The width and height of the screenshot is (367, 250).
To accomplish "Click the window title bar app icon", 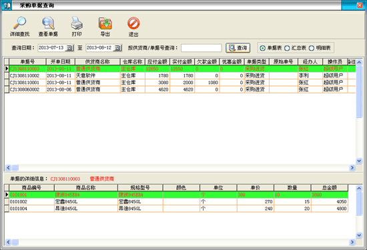I will (7, 5).
